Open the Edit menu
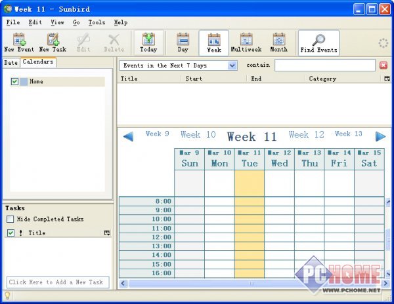 click(35, 22)
